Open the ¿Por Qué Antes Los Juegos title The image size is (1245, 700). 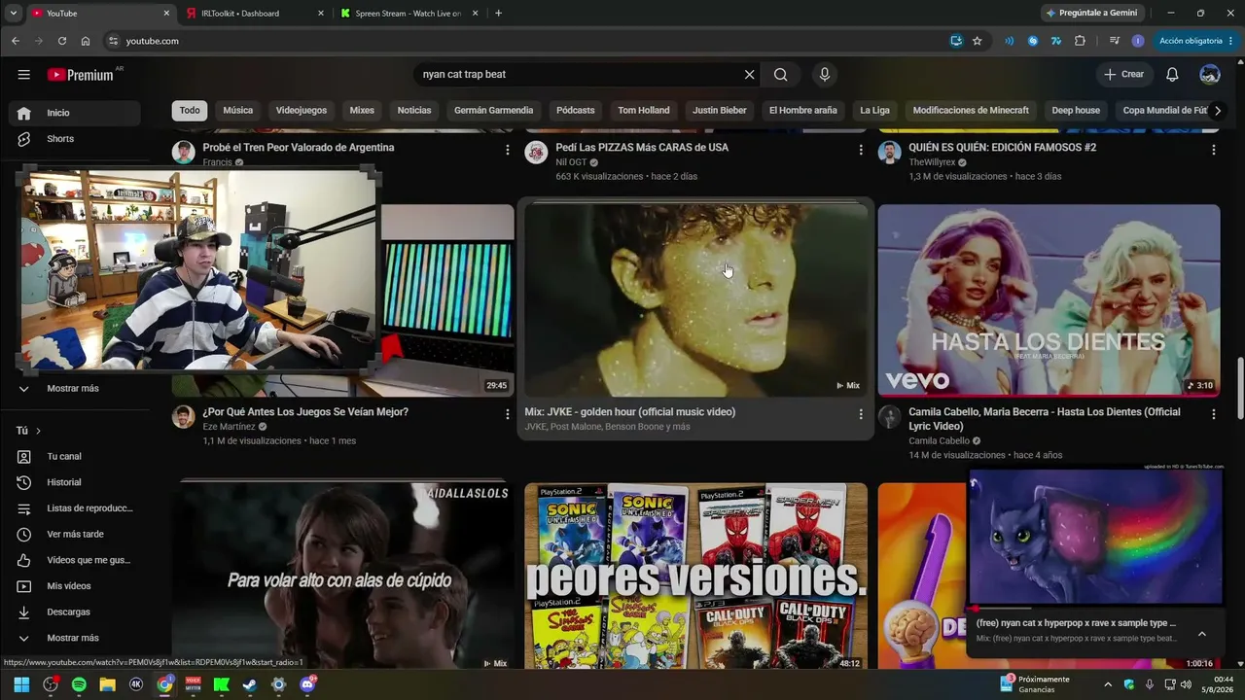[x=305, y=412]
